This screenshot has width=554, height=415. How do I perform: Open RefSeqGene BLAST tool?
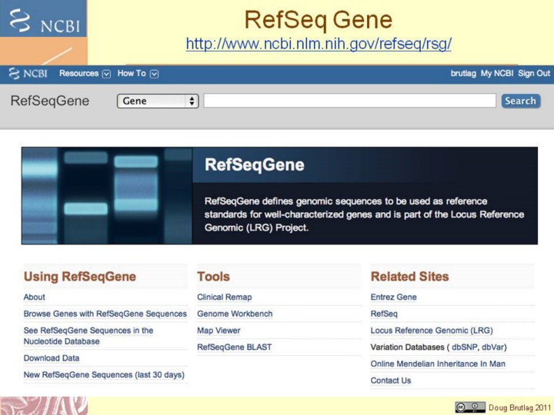point(234,347)
